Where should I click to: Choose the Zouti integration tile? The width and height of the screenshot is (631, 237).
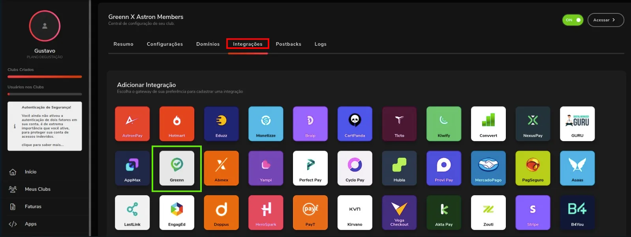click(x=488, y=213)
